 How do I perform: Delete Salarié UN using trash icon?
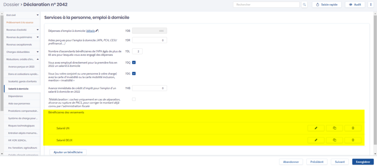click(353, 128)
